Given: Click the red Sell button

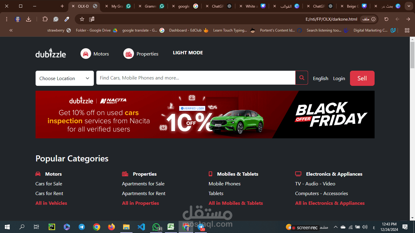Looking at the screenshot, I should (362, 78).
